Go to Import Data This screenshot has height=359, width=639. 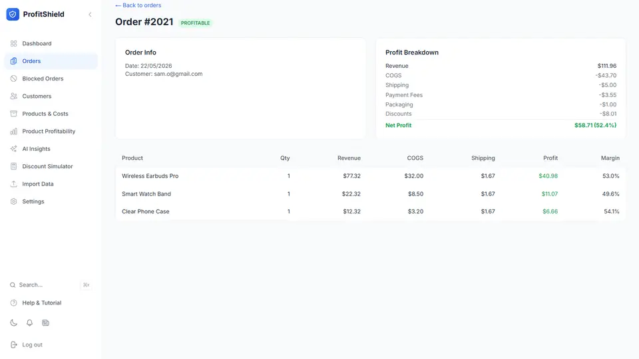point(51,183)
